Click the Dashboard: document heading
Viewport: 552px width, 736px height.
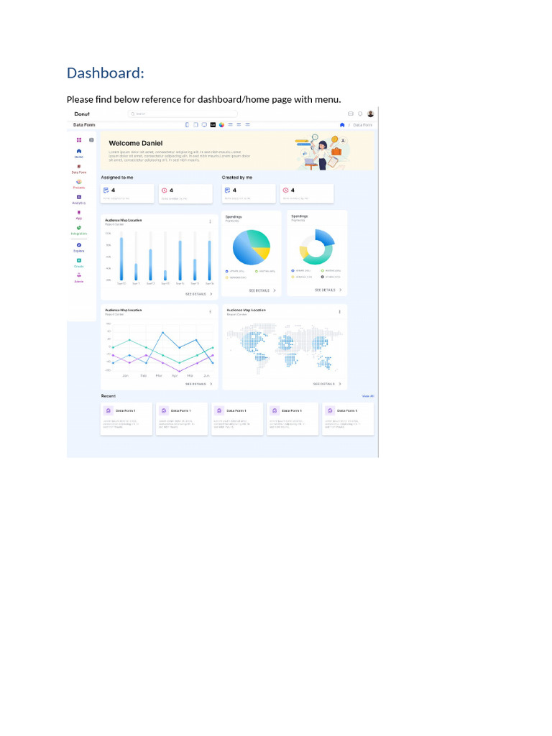[x=106, y=73]
